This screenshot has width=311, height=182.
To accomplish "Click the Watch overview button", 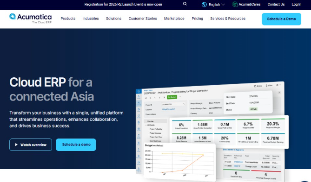I will tap(31, 144).
